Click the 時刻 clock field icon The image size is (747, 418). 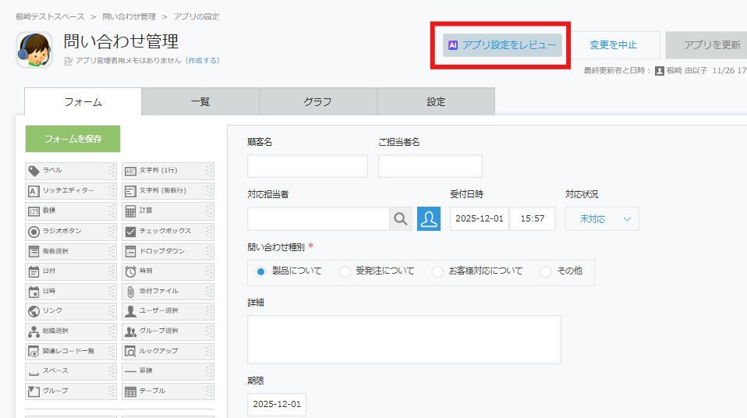[130, 272]
